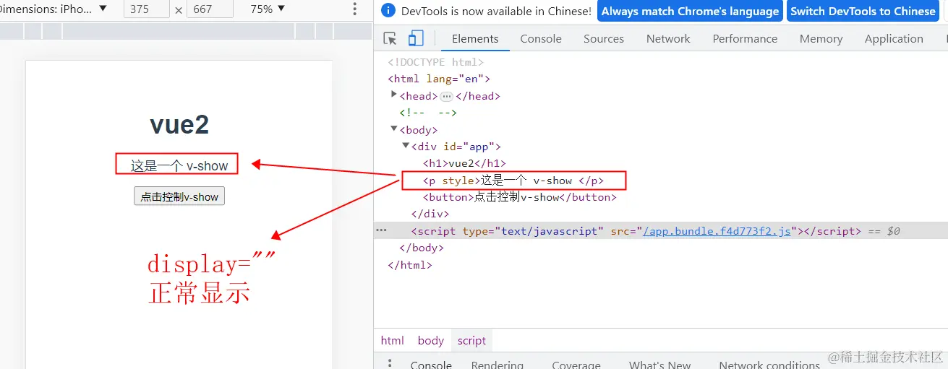
Task: Click the vue2 heading in the page
Action: [x=179, y=125]
